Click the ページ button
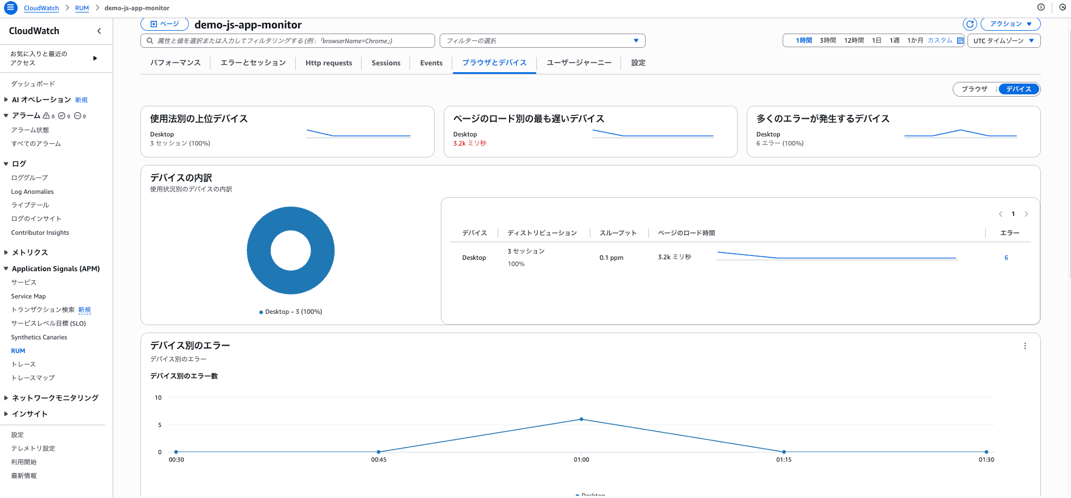Screen dimensions: 1071x498 click(164, 24)
